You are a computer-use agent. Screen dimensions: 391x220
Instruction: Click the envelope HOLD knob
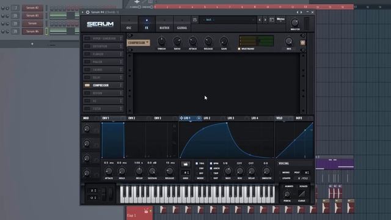pyautogui.click(x=122, y=171)
